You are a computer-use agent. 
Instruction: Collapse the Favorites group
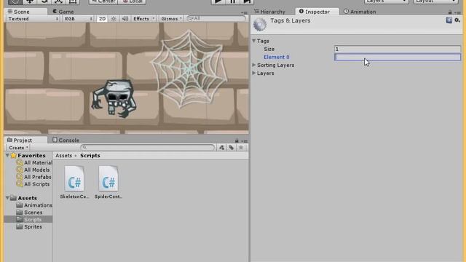7,155
